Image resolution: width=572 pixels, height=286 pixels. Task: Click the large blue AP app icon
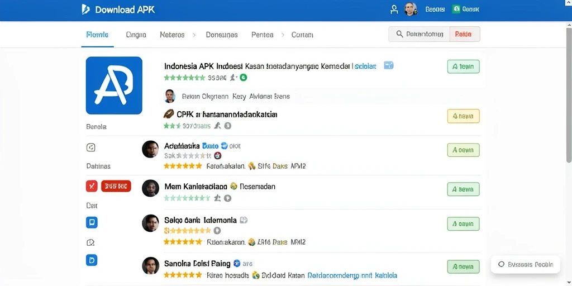pos(114,85)
